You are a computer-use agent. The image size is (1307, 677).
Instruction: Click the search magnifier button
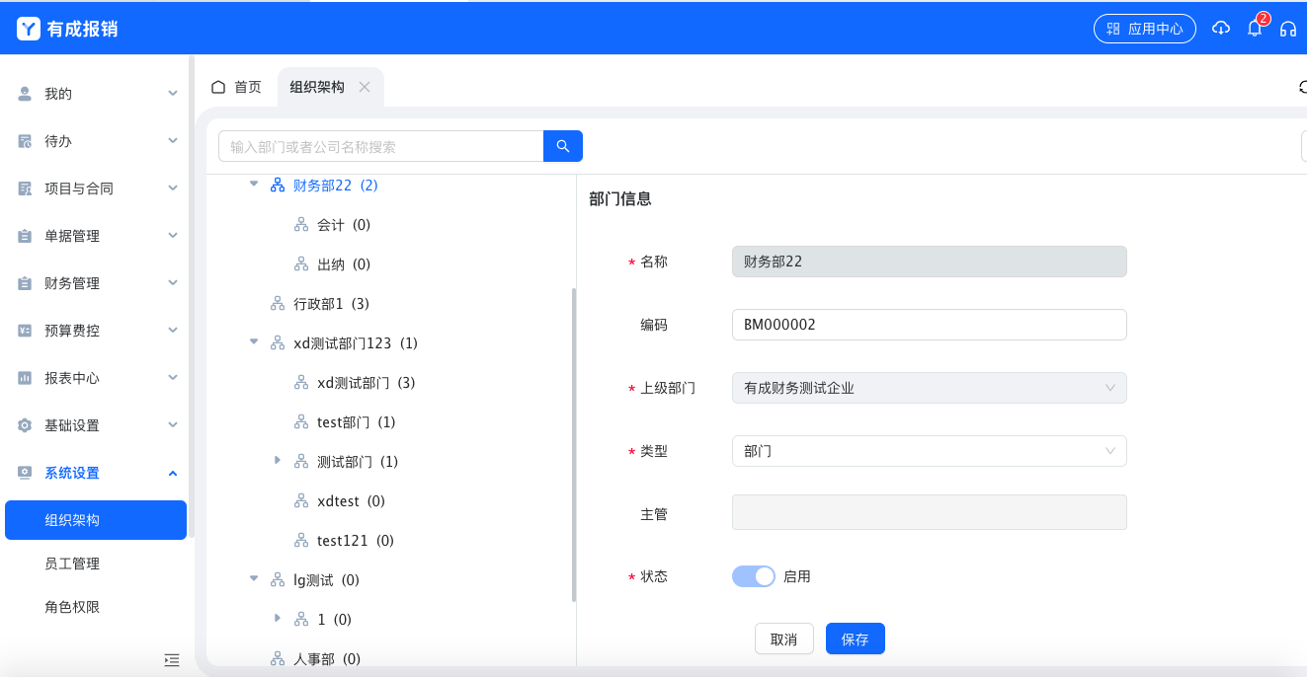click(563, 146)
